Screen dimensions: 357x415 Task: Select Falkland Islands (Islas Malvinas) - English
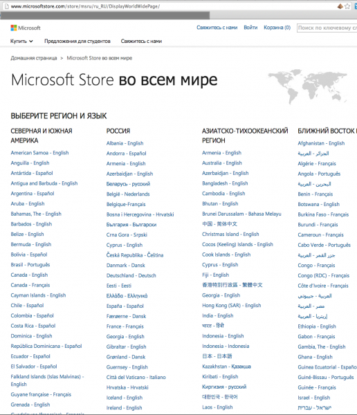tap(47, 380)
